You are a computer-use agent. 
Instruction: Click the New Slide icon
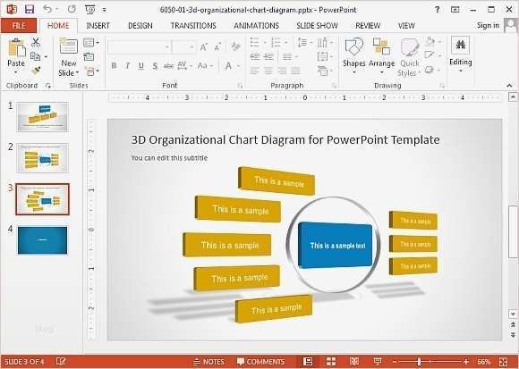point(69,46)
